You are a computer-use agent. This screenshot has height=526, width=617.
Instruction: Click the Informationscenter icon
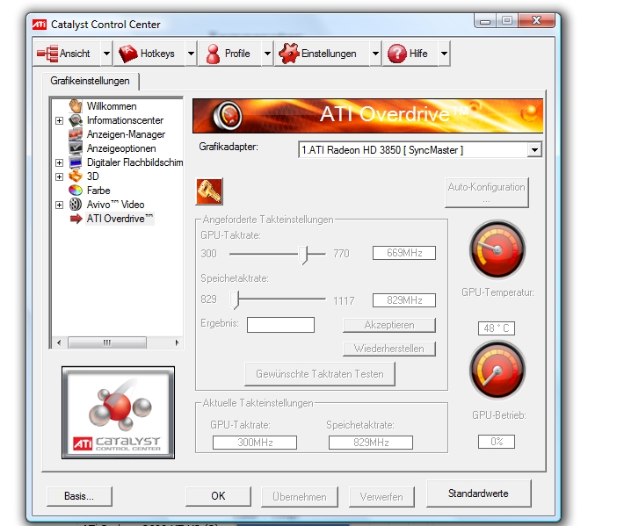click(x=76, y=120)
